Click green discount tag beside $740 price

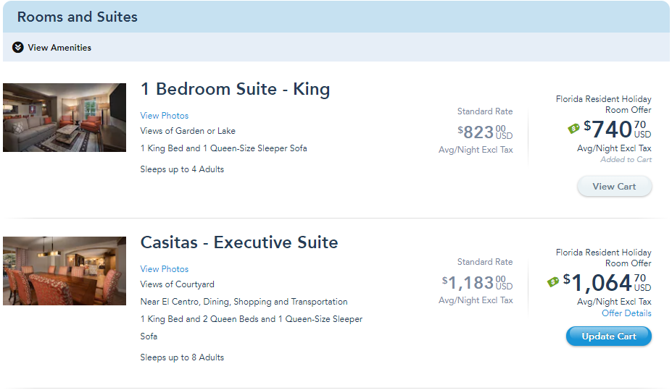(x=573, y=128)
